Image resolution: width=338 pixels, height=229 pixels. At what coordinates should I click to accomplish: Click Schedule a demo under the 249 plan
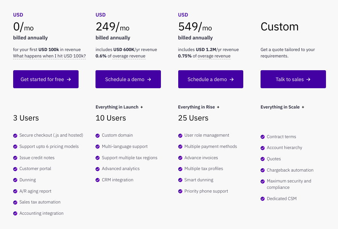click(x=128, y=79)
